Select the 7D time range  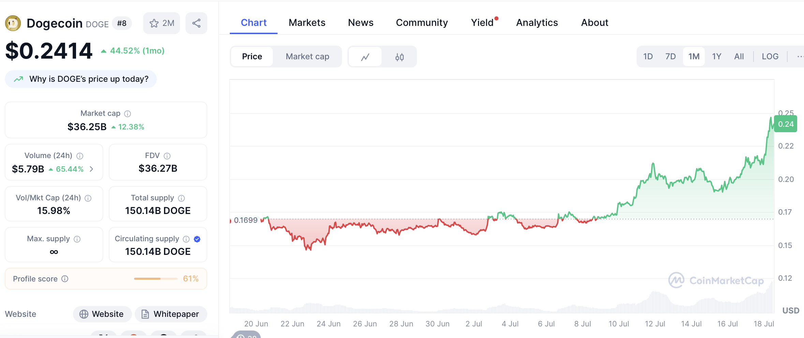(x=670, y=57)
